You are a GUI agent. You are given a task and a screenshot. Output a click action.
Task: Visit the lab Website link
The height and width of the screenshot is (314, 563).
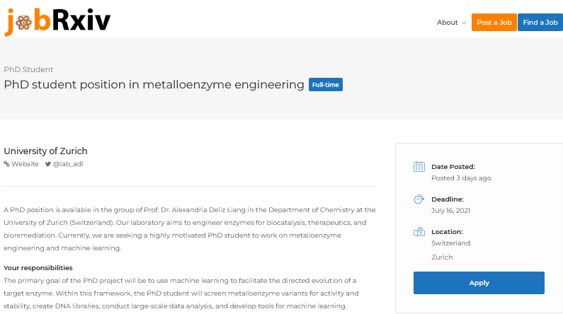[25, 164]
